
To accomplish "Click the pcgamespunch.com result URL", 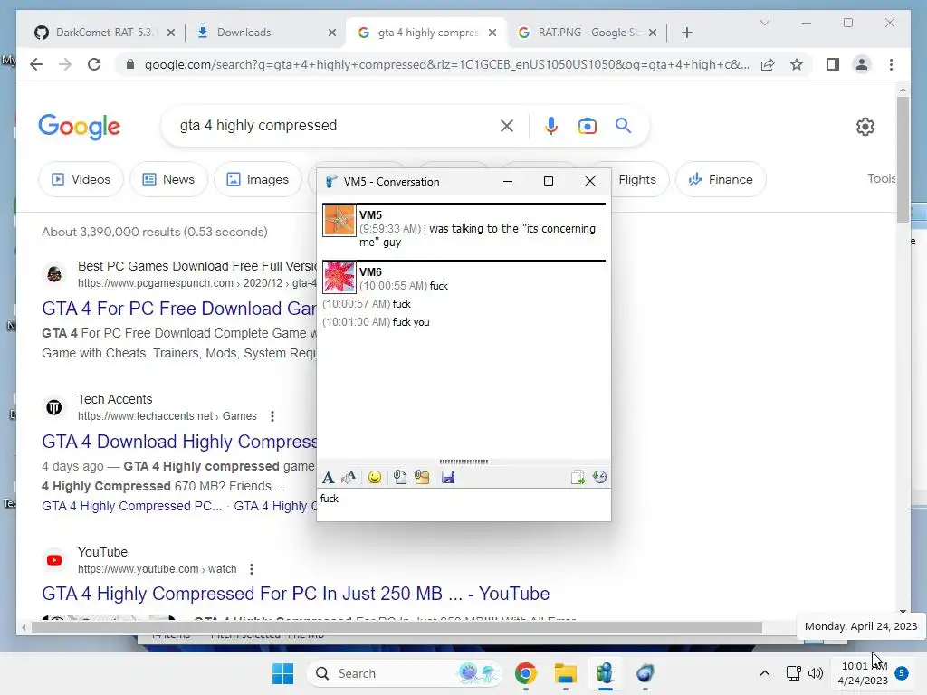I will 196,283.
